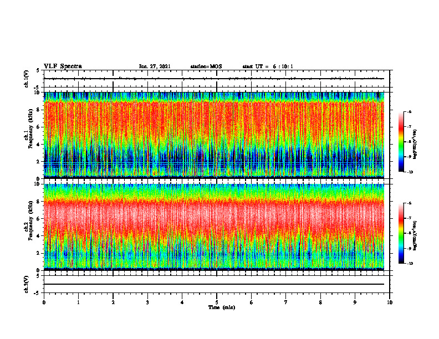Click the ch.3(V) axis "-5" tick label

[x=38, y=293]
